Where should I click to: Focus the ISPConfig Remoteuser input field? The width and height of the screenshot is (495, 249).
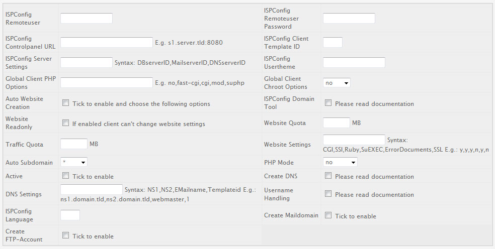point(87,18)
